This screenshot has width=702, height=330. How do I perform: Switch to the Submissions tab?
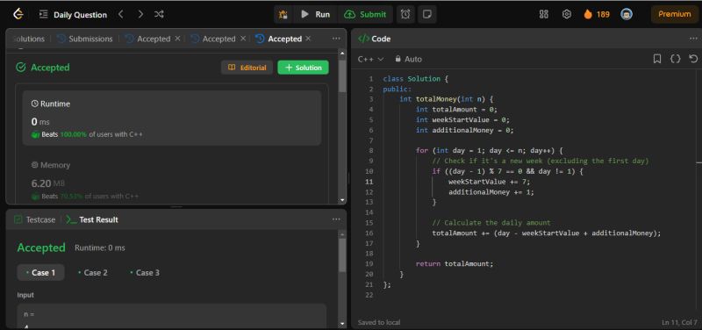click(x=85, y=39)
